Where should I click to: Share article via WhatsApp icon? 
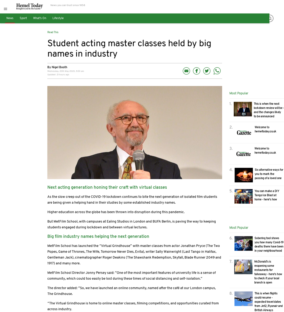(217, 71)
